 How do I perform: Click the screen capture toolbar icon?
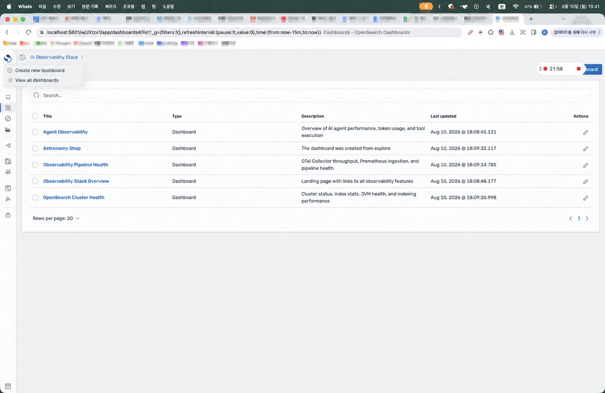523,32
